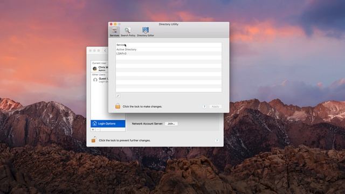This screenshot has width=345, height=194.
Task: Select the Active Directory service row
Action: [169, 50]
